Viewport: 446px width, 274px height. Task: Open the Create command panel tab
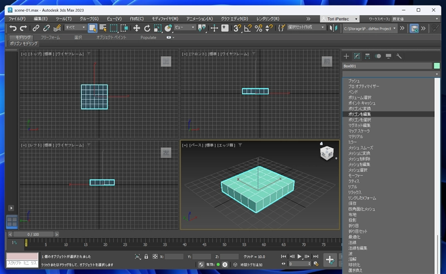coord(346,56)
